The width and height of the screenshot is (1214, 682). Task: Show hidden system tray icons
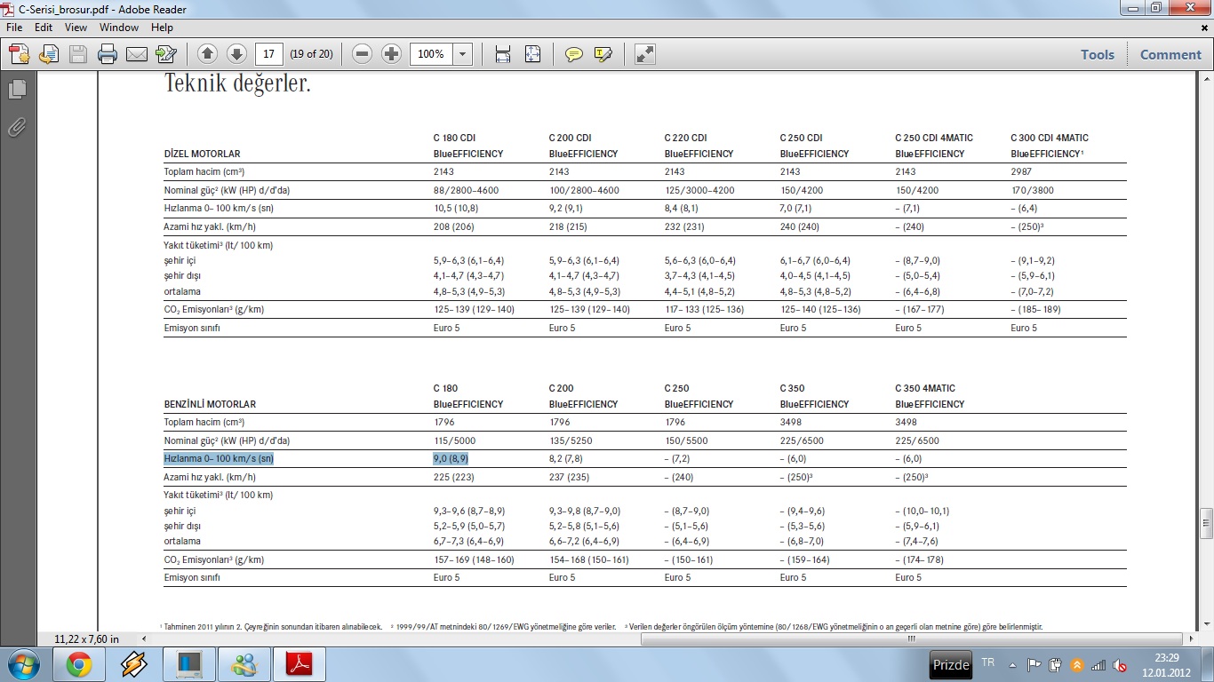pos(1011,664)
